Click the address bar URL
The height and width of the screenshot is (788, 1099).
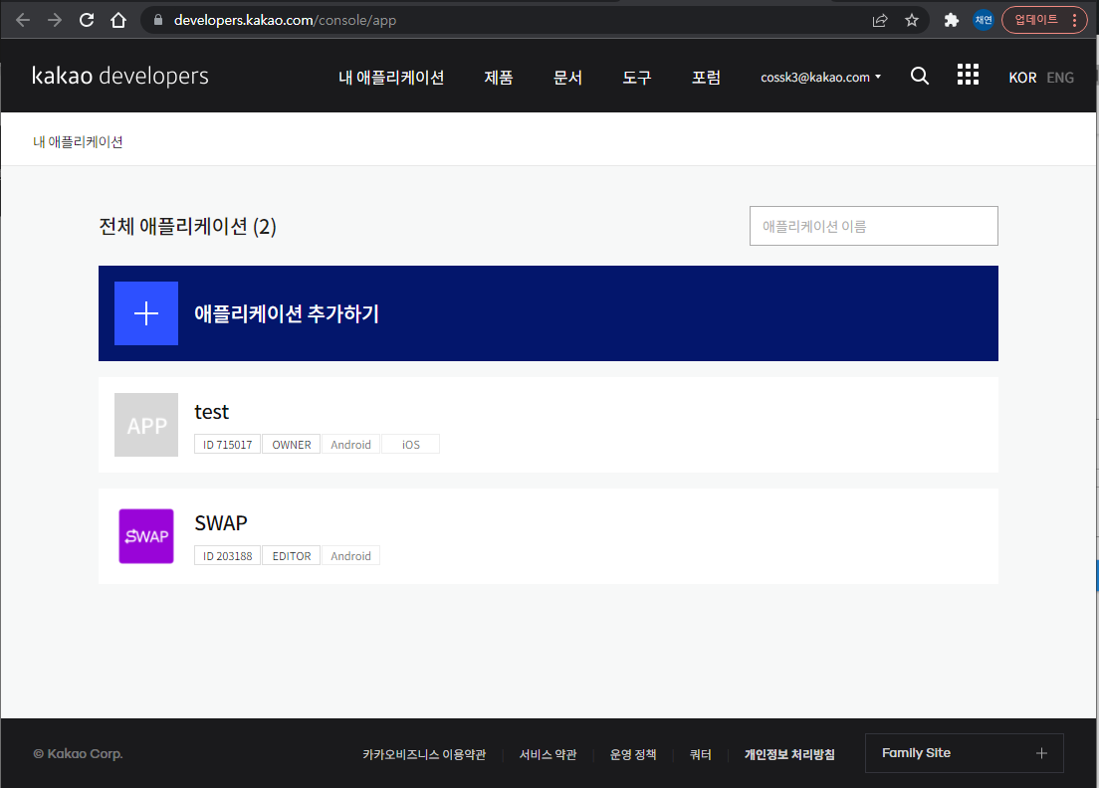[285, 20]
